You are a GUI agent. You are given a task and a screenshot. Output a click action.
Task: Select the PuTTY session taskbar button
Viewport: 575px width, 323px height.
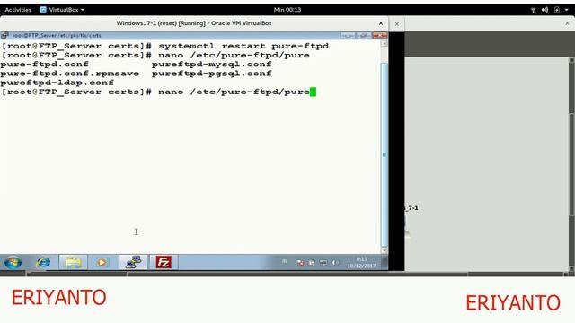tap(134, 262)
